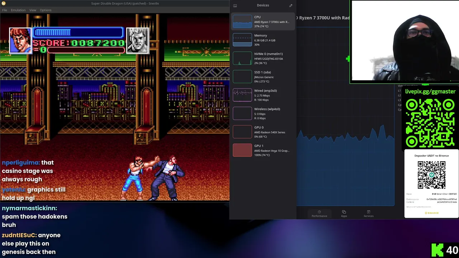459x258 pixels.
Task: Click the Binance deposit QR code
Action: pyautogui.click(x=431, y=175)
